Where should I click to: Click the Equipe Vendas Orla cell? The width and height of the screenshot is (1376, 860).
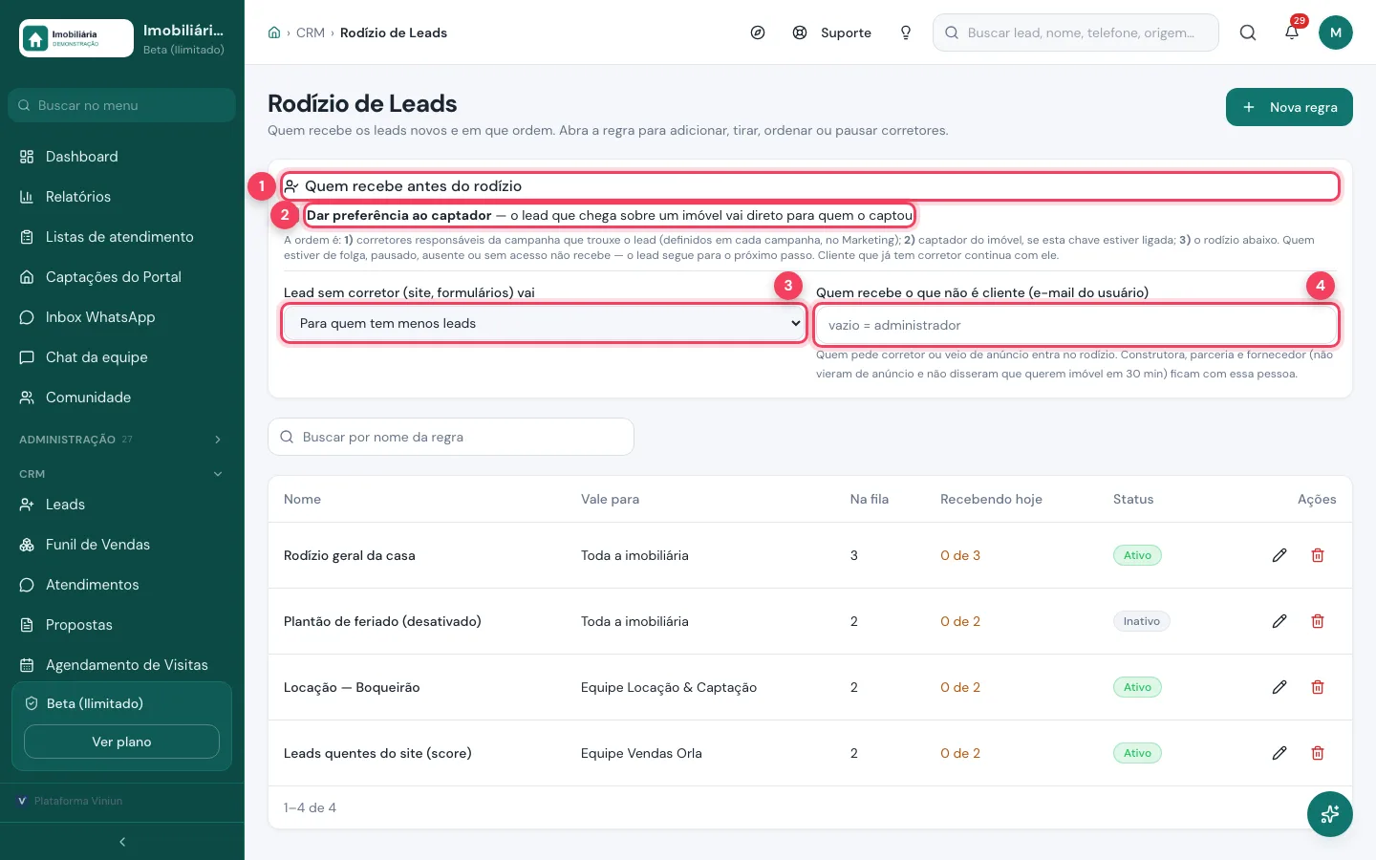[641, 753]
